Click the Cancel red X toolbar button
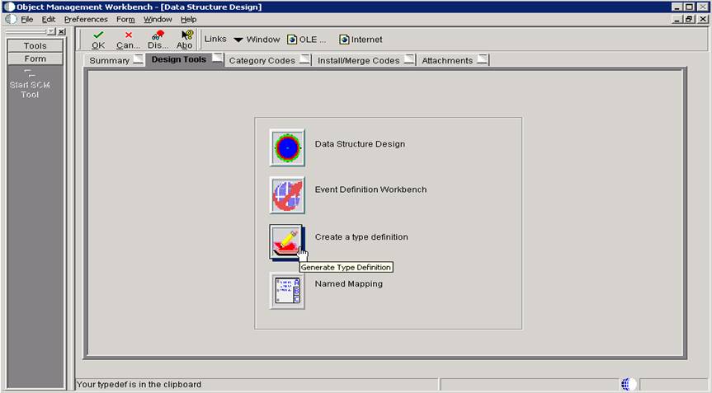This screenshot has width=712, height=393. point(128,40)
